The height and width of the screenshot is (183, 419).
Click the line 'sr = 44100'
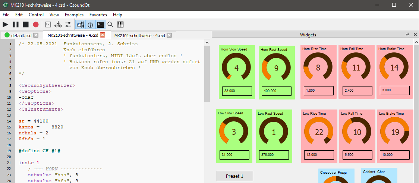[x=34, y=121]
